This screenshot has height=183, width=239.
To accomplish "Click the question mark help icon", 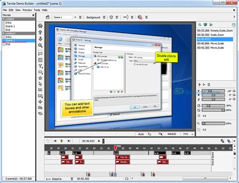I will [x=234, y=17].
